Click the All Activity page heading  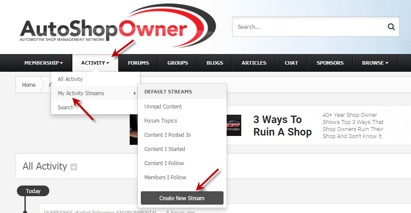coord(45,166)
